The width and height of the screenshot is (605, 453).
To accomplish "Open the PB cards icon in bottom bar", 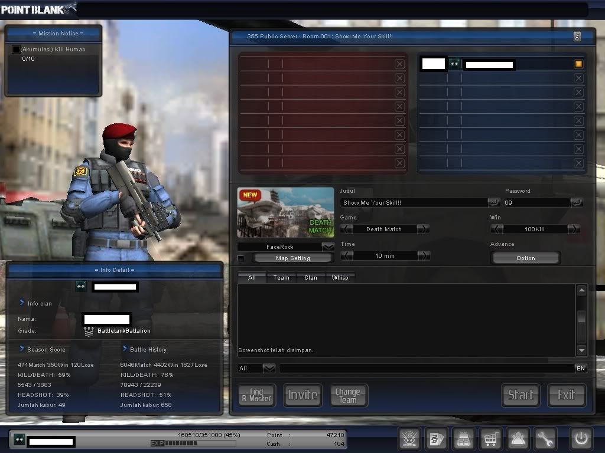I will (437, 438).
